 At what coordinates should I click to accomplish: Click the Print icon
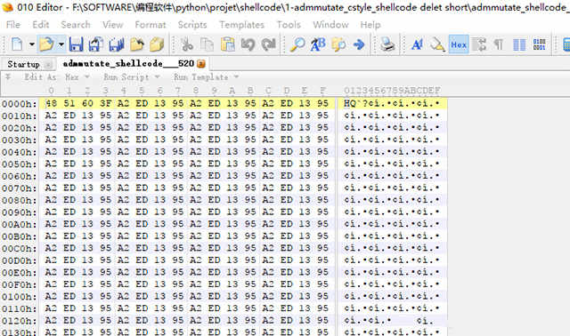(387, 44)
